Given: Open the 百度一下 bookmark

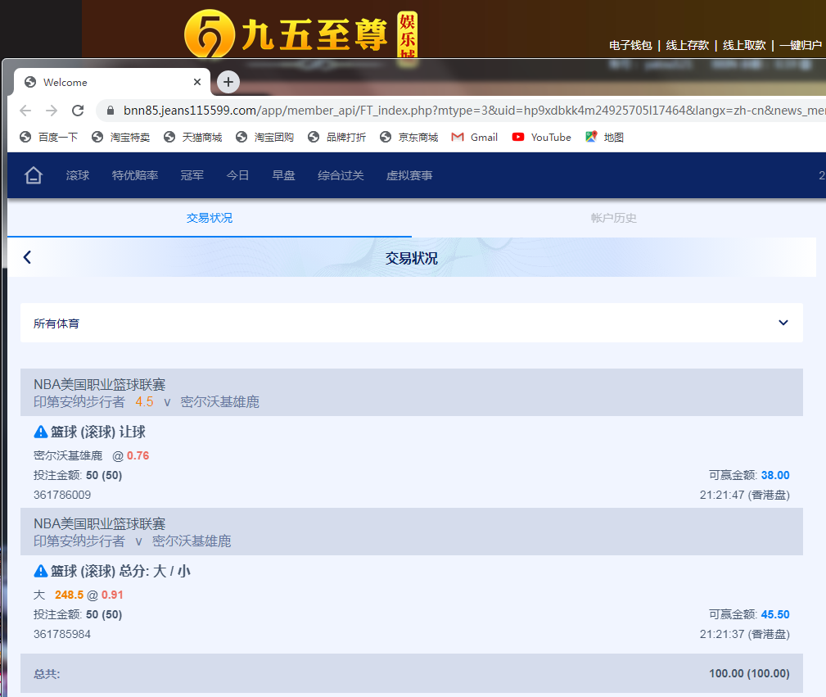Looking at the screenshot, I should (48, 137).
